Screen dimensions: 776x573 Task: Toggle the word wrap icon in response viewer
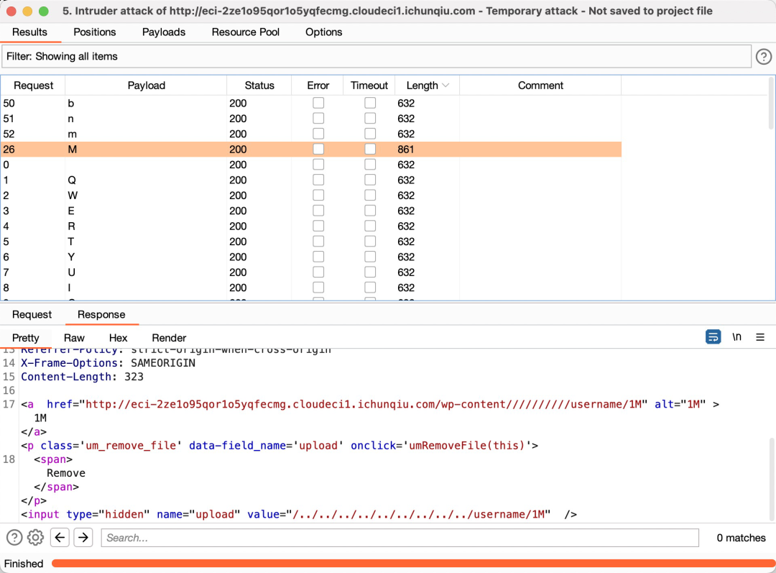(713, 337)
